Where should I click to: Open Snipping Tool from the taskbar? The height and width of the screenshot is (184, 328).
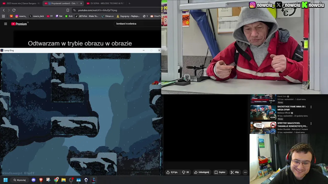48,180
